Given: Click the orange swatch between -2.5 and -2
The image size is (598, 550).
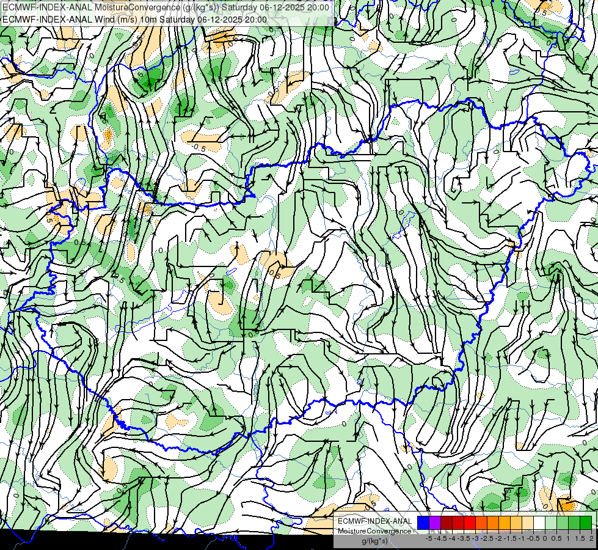Looking at the screenshot, I should [493, 522].
